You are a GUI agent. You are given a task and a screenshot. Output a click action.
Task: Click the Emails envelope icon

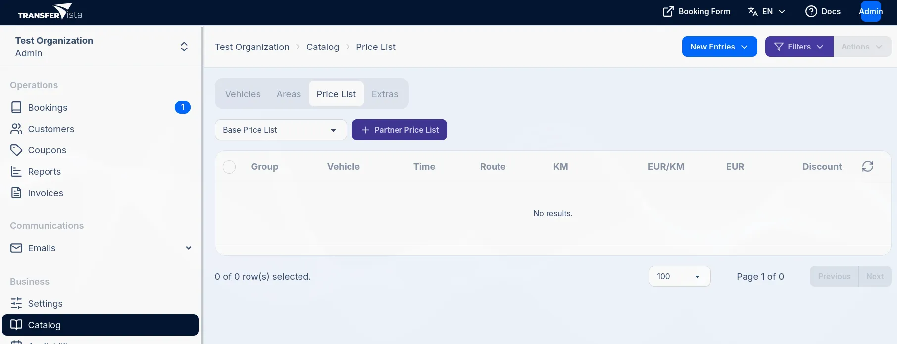(x=16, y=248)
